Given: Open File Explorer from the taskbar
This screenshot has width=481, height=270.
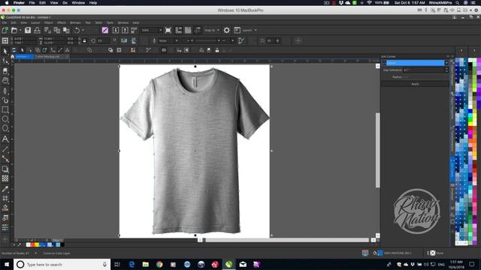Looking at the screenshot, I should click(145, 264).
